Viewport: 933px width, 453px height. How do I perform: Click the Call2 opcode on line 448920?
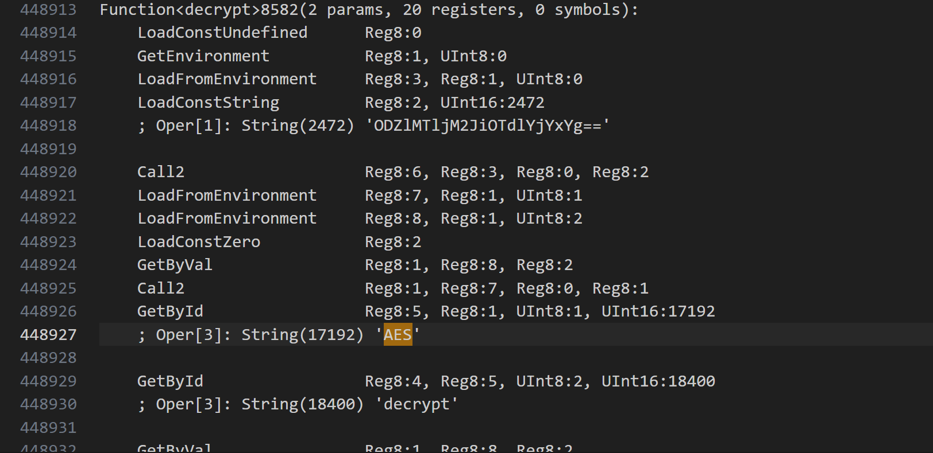(x=161, y=172)
